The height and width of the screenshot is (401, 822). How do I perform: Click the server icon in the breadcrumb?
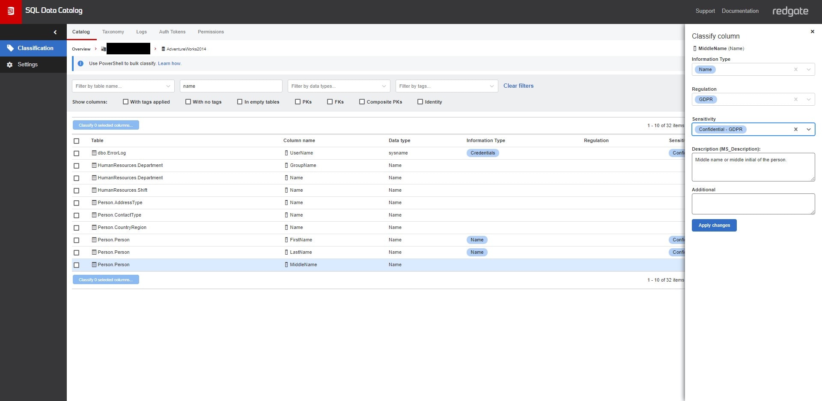[x=104, y=49]
